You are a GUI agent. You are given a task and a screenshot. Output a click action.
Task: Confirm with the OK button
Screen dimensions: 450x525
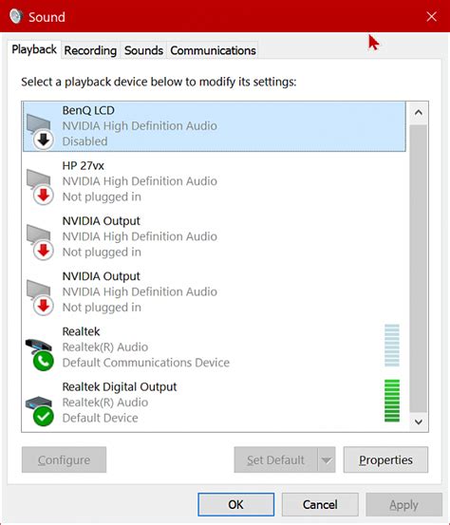pyautogui.click(x=236, y=504)
